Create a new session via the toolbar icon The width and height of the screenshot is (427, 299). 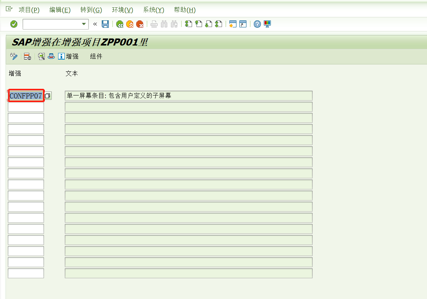(233, 24)
